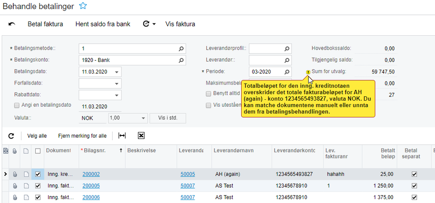Click the fit columns width icon

tap(122, 136)
